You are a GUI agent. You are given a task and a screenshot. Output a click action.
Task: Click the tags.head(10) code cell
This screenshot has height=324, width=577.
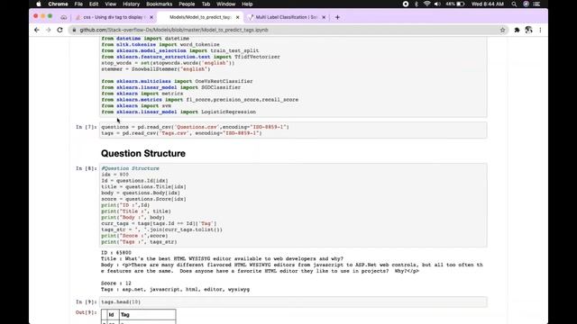point(293,302)
